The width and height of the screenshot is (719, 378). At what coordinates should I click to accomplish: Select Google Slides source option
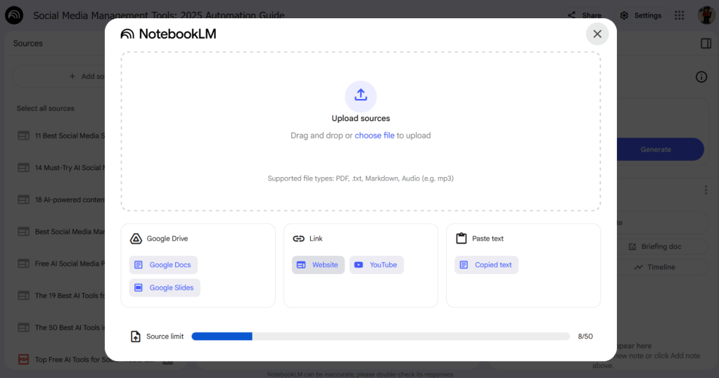tap(165, 288)
